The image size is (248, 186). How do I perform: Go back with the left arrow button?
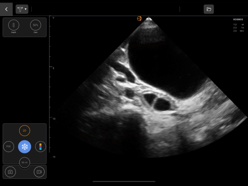pos(6,9)
